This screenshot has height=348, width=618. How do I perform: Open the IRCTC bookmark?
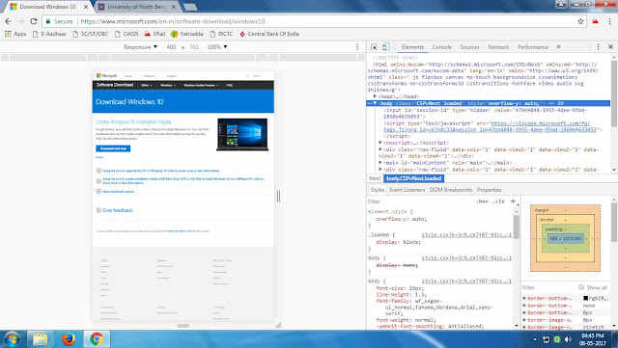point(221,34)
